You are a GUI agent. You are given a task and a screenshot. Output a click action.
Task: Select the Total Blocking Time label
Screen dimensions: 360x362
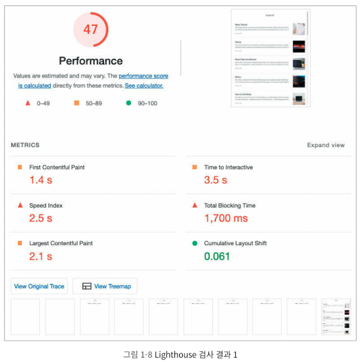click(230, 206)
